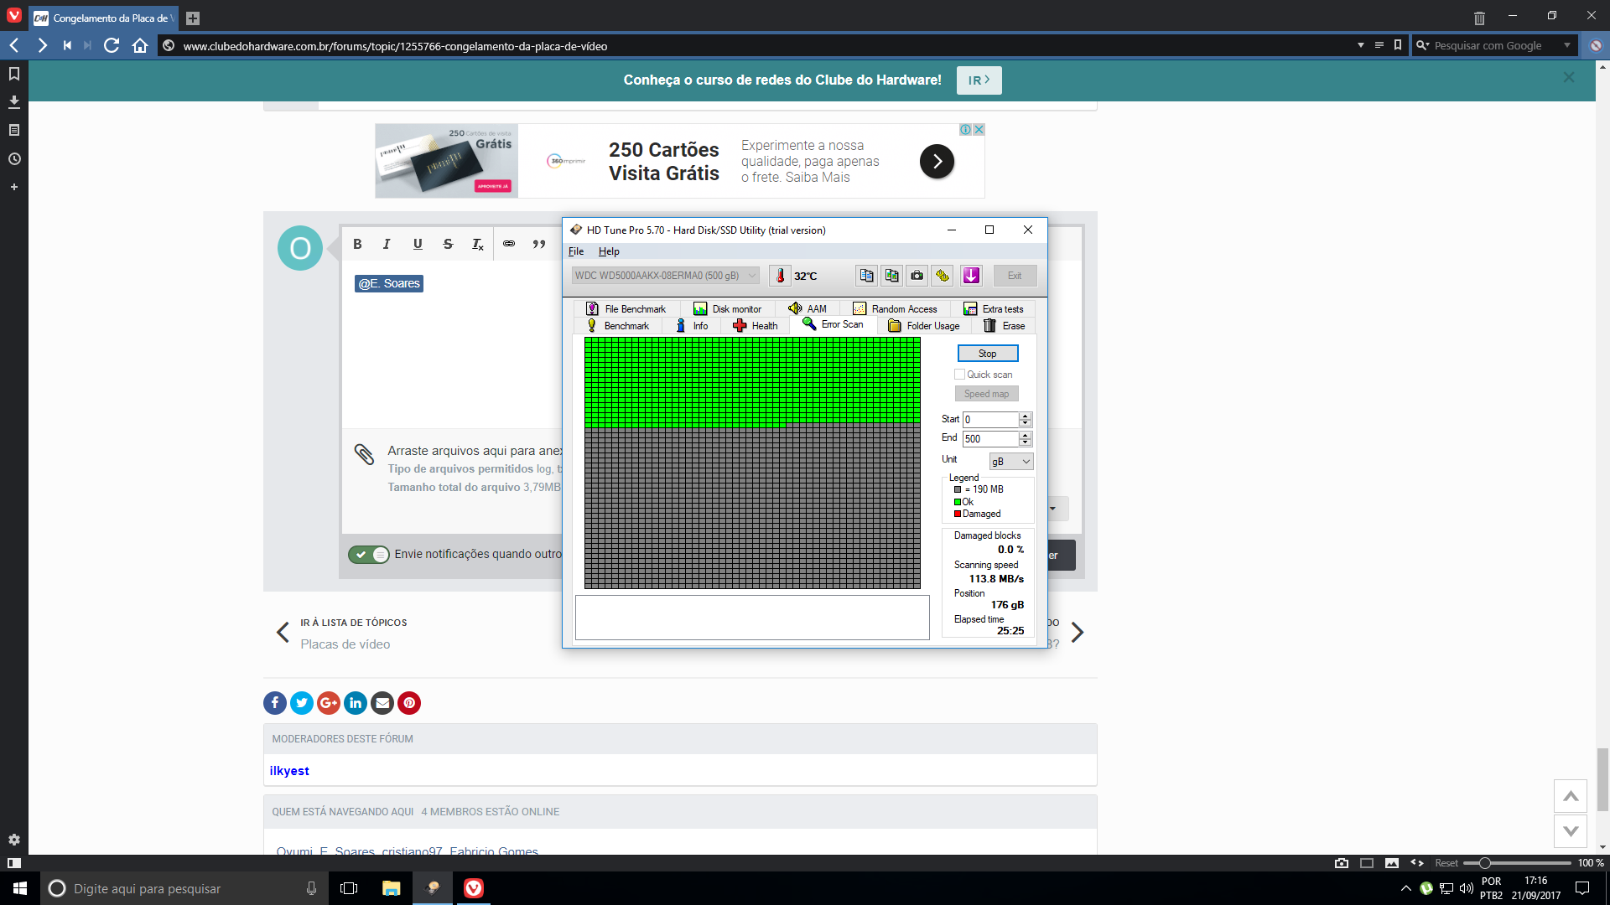This screenshot has width=1610, height=905.
Task: Switch to the Health tab
Action: [756, 326]
